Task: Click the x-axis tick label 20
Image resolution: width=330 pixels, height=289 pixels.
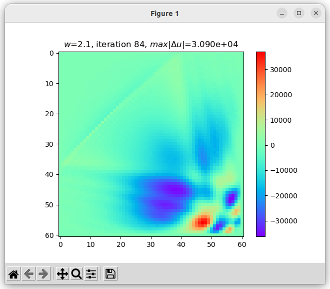Action: (x=121, y=244)
